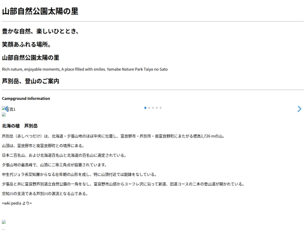The image size is (306, 230).
Task: Select the first carousel pagination dot
Action: click(x=145, y=108)
